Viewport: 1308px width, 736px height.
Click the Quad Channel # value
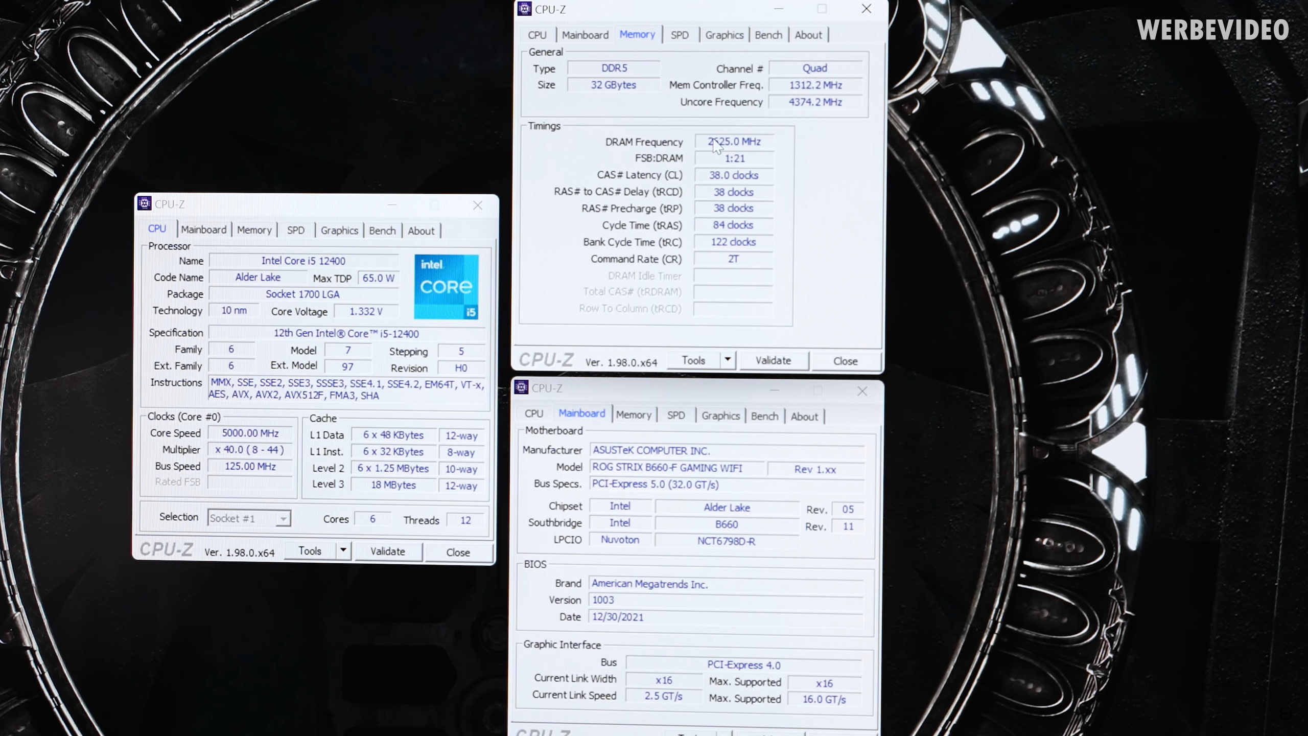(x=815, y=68)
